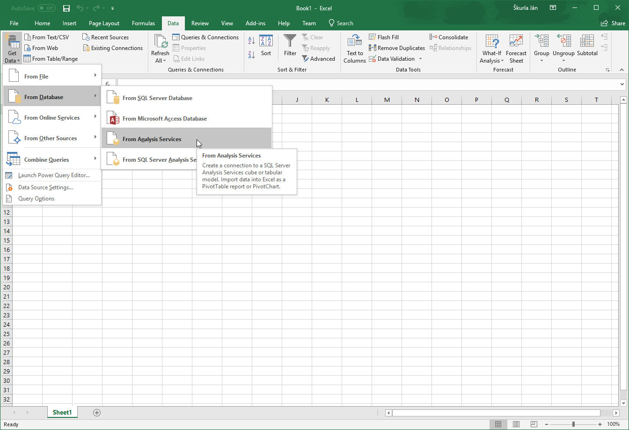The image size is (629, 430).
Task: Expand the formula bar chevron
Action: (622, 85)
